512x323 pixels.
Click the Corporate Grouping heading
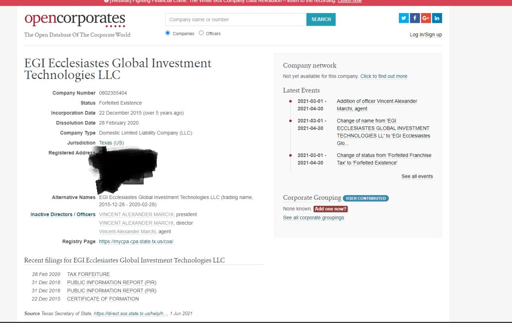(x=312, y=198)
